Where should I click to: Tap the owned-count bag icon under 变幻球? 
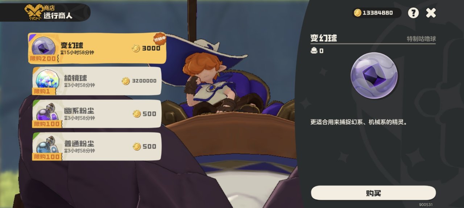[x=314, y=51]
